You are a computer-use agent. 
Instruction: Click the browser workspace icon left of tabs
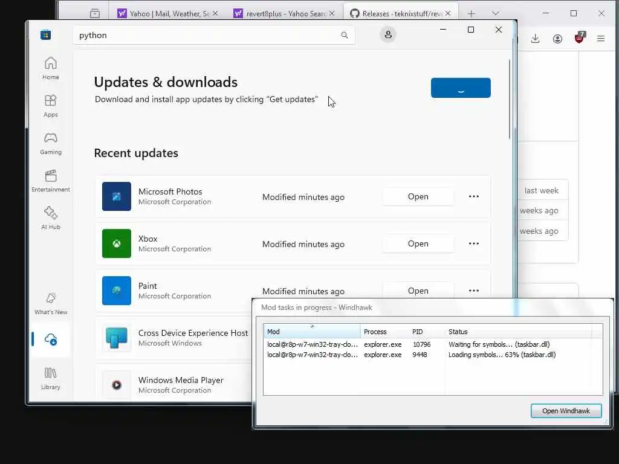(95, 14)
